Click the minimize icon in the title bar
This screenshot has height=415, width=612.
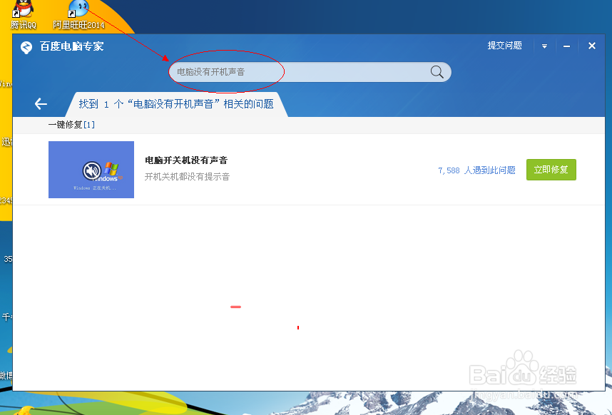point(566,45)
